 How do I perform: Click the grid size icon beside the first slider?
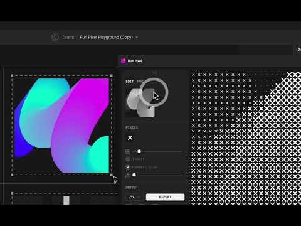[x=128, y=151]
